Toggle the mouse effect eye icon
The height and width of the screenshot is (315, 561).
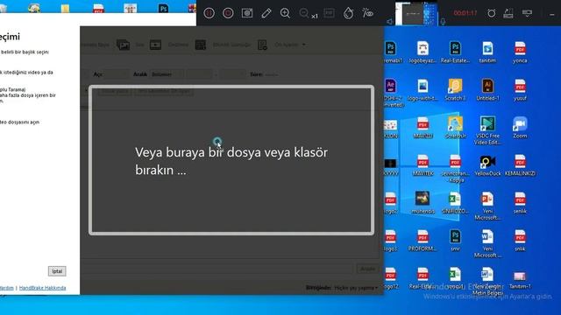pyautogui.click(x=367, y=13)
